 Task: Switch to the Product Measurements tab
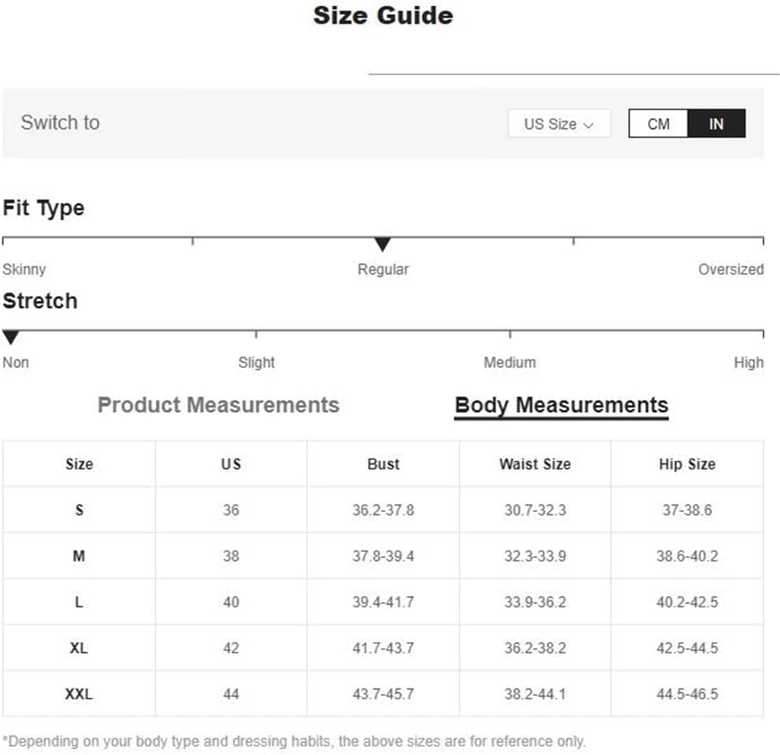coord(219,405)
